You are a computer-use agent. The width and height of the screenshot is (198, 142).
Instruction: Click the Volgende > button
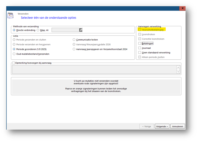pos(162,126)
